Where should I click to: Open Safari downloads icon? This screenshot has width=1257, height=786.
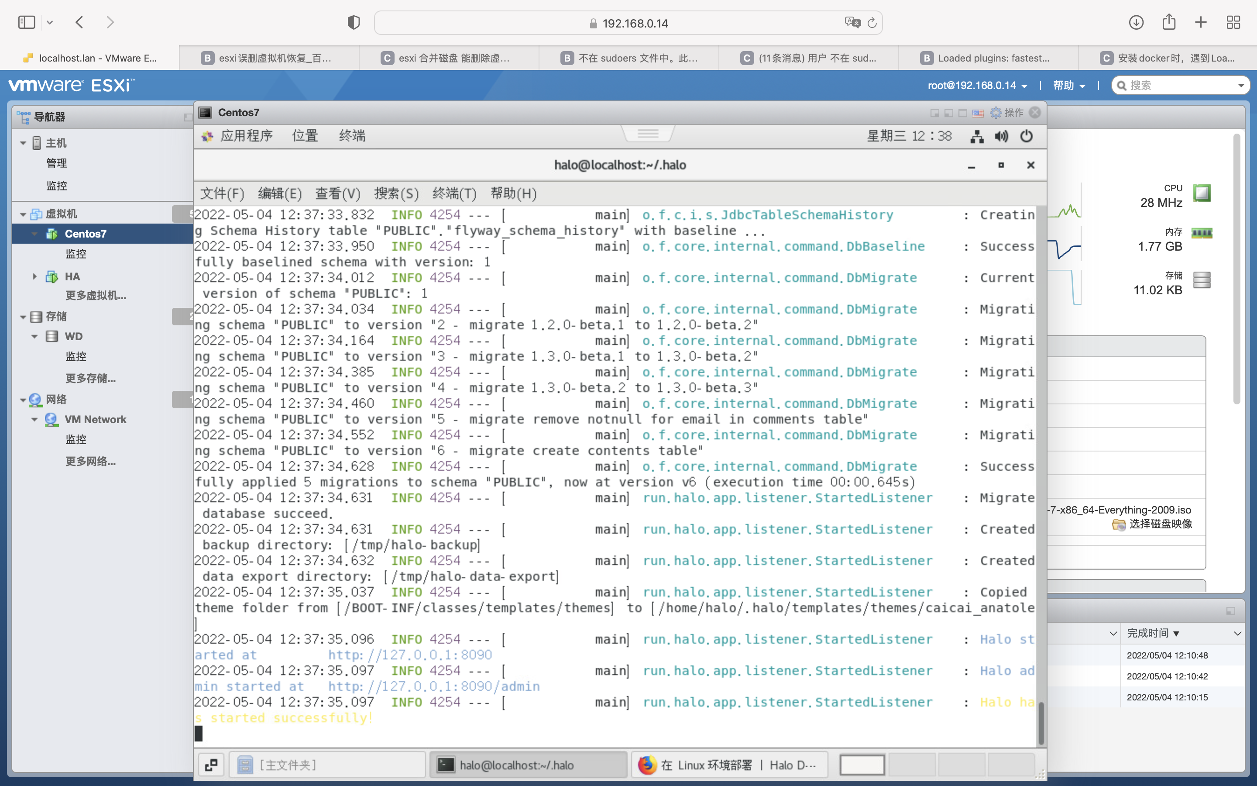(1136, 22)
